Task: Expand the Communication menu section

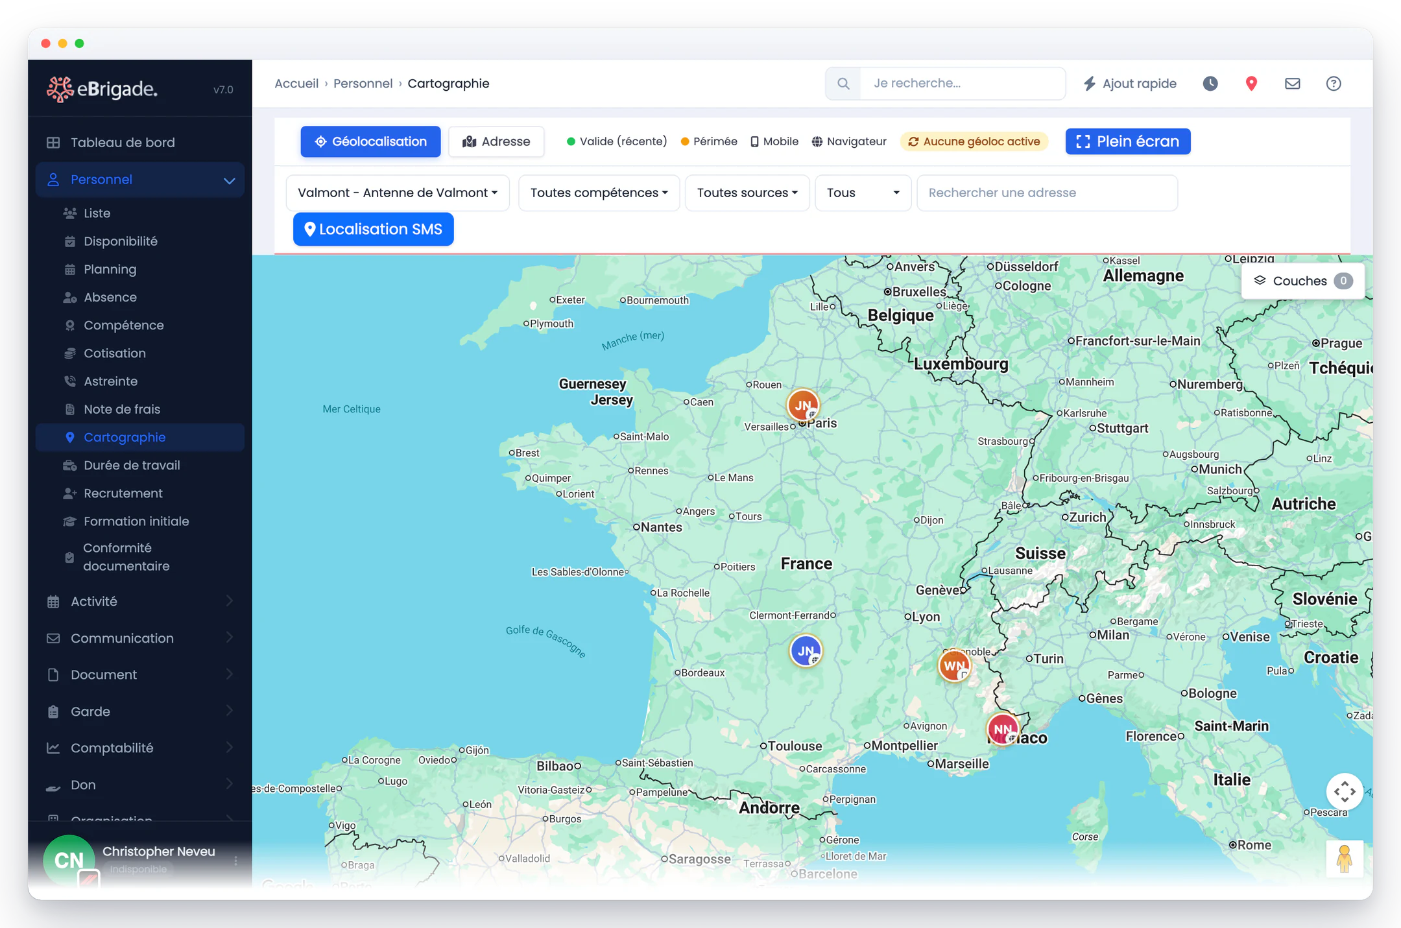Action: click(x=140, y=638)
